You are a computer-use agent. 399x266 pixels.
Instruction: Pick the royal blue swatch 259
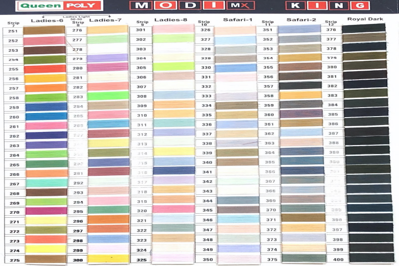click(46, 107)
